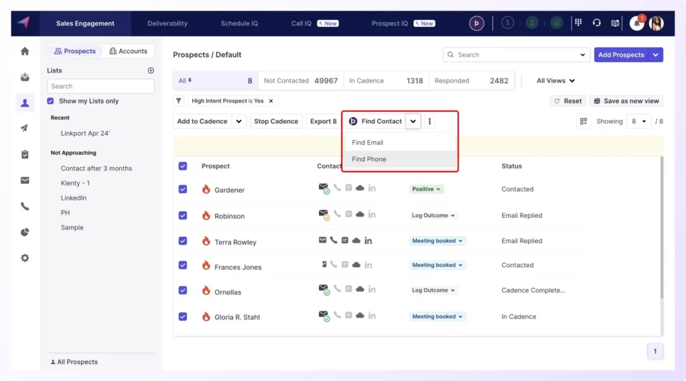Open the book guide icon in header
Image resolution: width=686 pixels, height=381 pixels.
point(615,23)
